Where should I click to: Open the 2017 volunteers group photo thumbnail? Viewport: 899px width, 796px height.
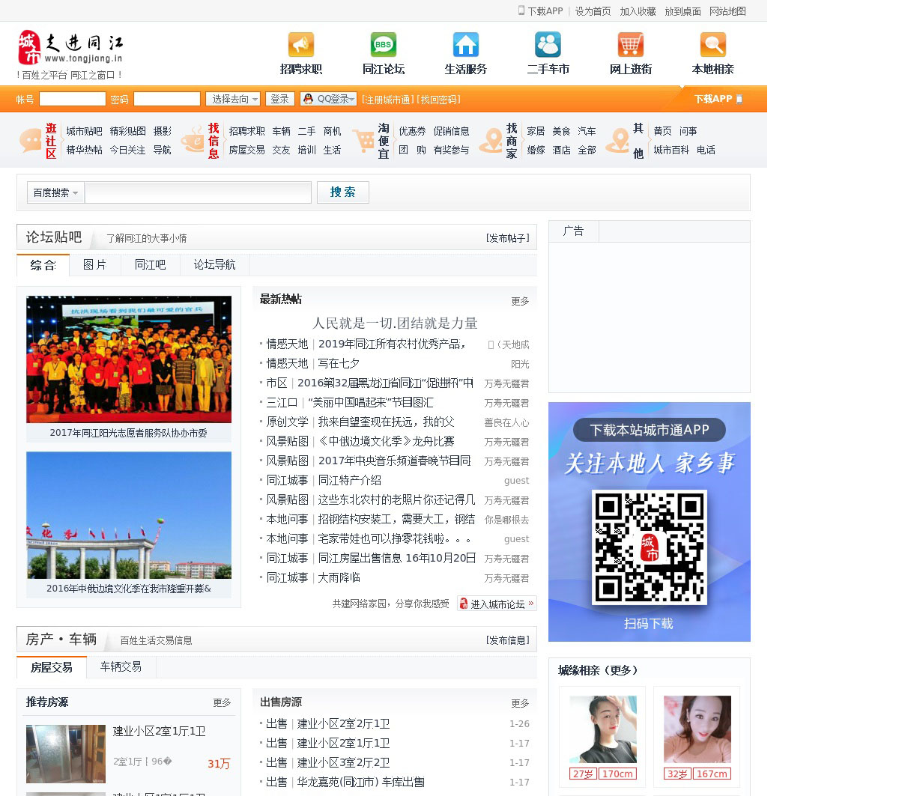(x=129, y=359)
